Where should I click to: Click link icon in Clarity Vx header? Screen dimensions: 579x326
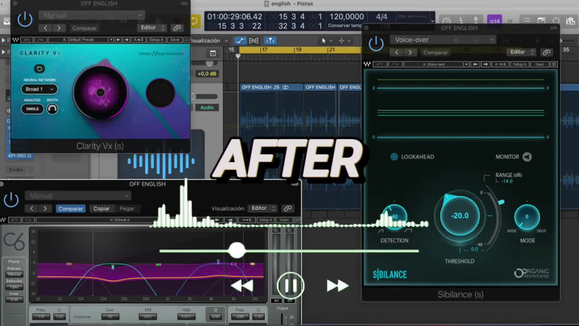coord(177,28)
